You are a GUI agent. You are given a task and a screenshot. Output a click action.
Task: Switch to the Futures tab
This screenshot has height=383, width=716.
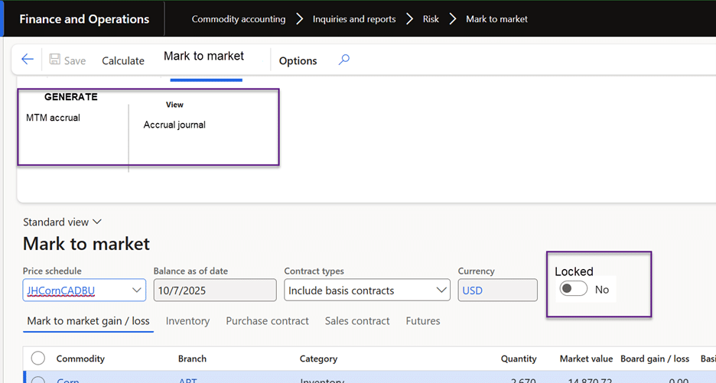423,321
